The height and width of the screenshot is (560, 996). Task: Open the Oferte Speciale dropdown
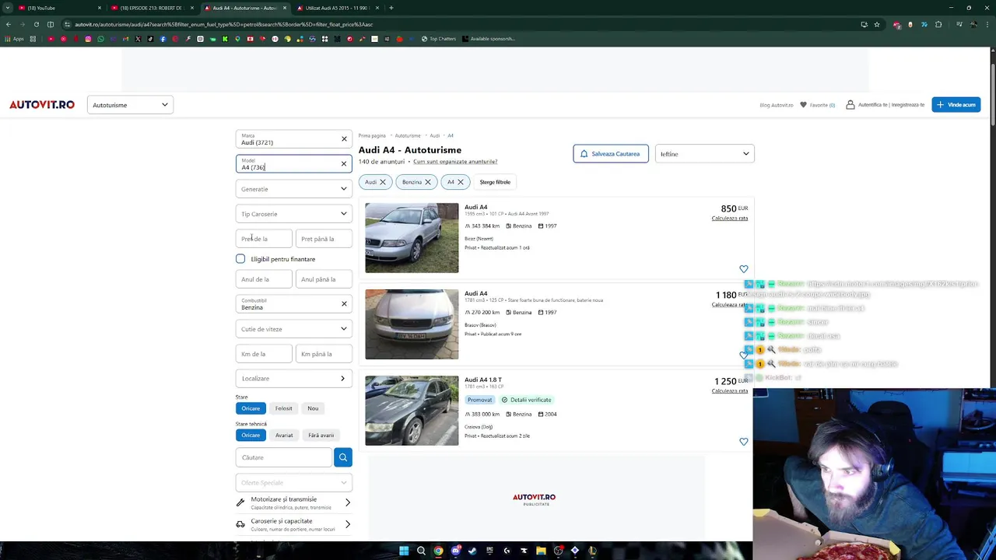294,483
